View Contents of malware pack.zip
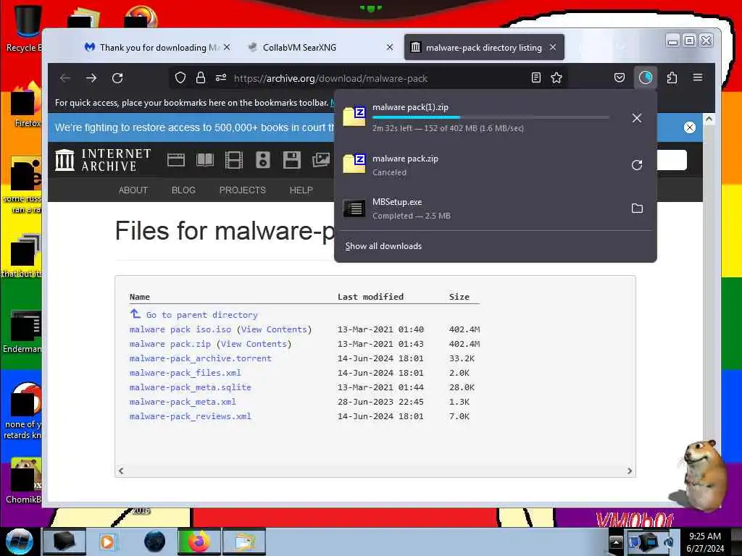Image resolution: width=742 pixels, height=556 pixels. coord(254,344)
